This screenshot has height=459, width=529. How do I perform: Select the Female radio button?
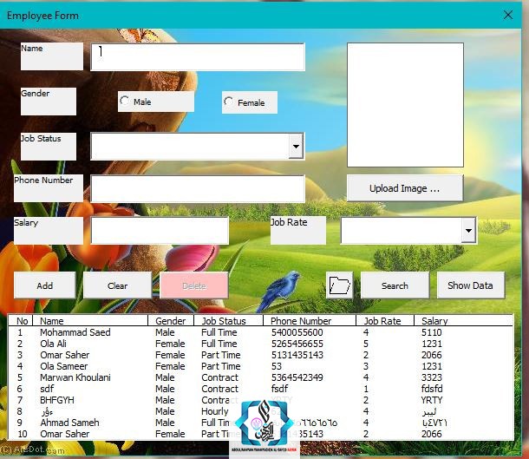[229, 102]
